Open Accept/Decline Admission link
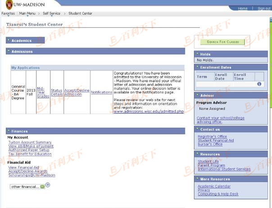The image size is (272, 208). 77,92
